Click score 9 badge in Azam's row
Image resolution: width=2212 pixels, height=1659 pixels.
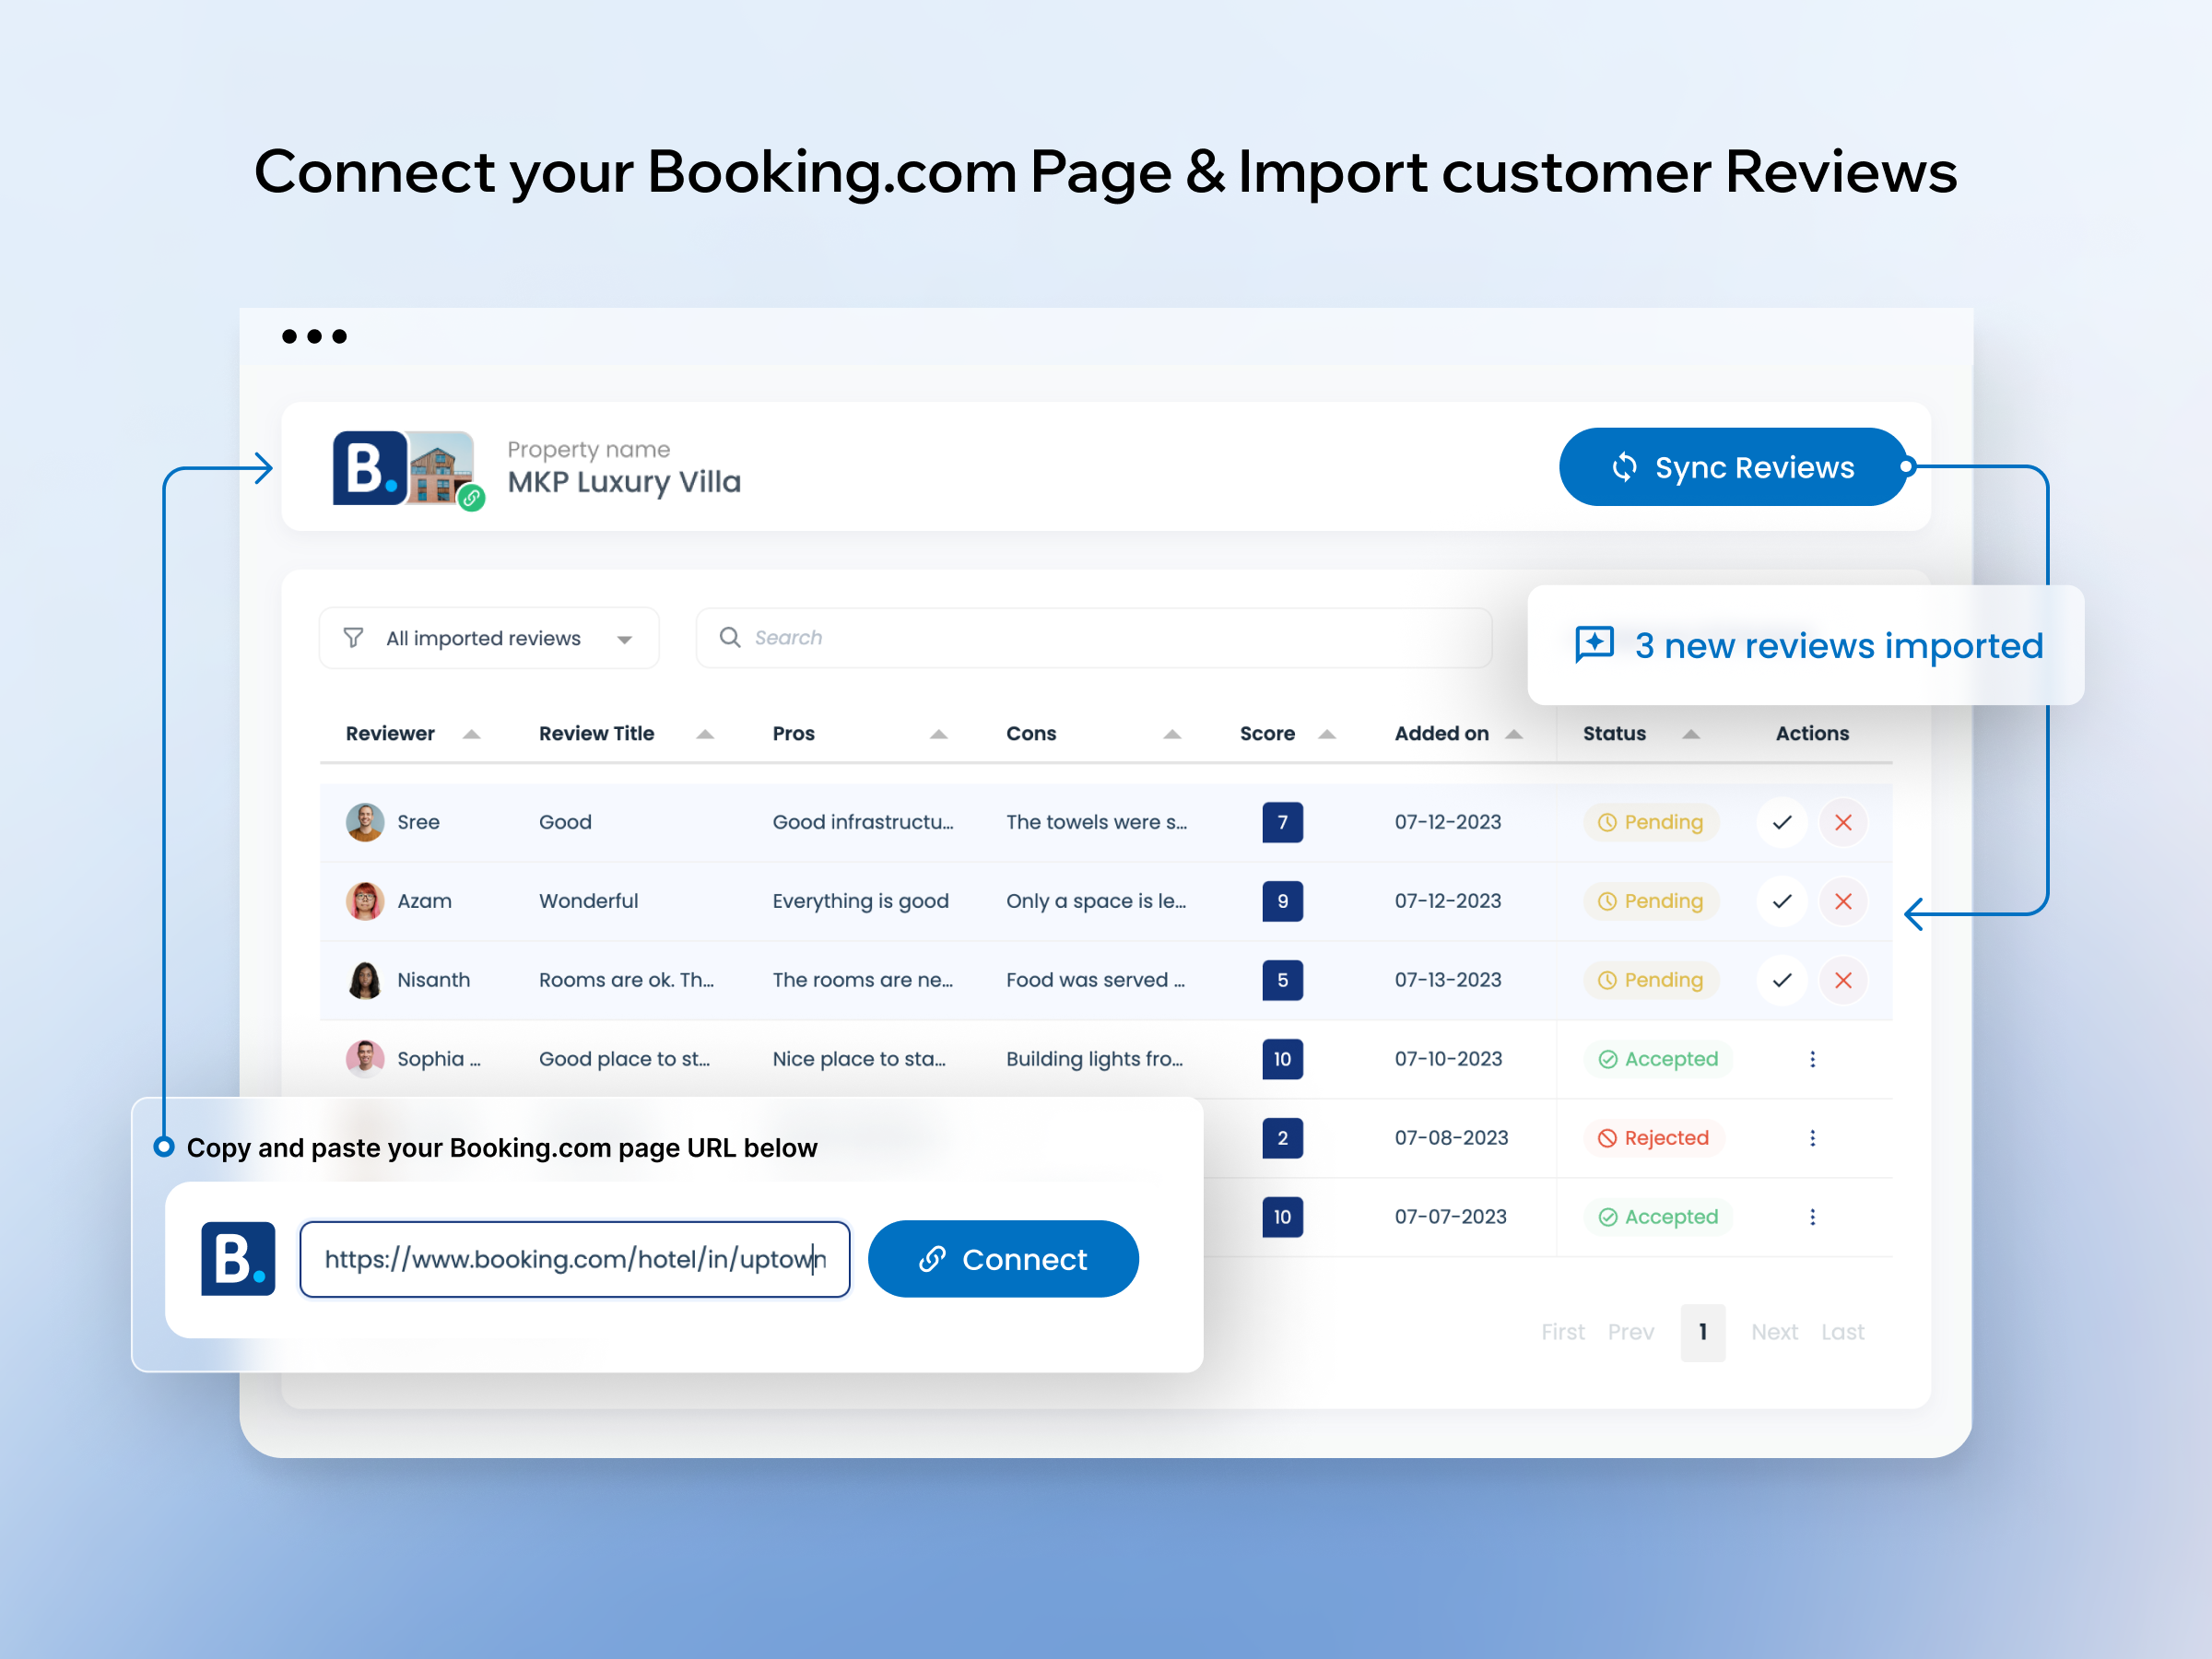point(1282,901)
